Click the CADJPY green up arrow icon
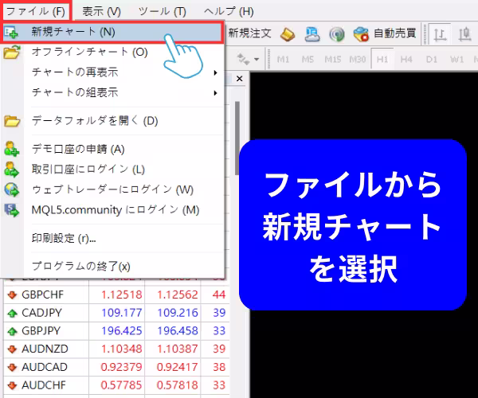 click(12, 313)
